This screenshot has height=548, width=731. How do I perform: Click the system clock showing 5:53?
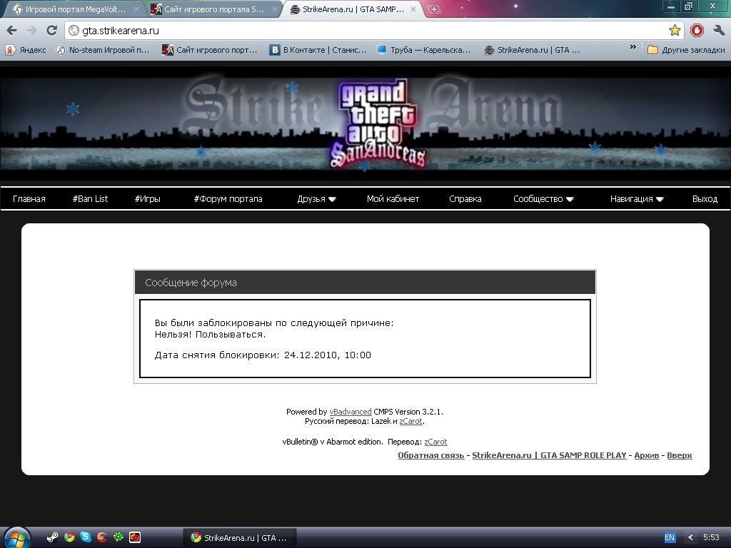[711, 537]
